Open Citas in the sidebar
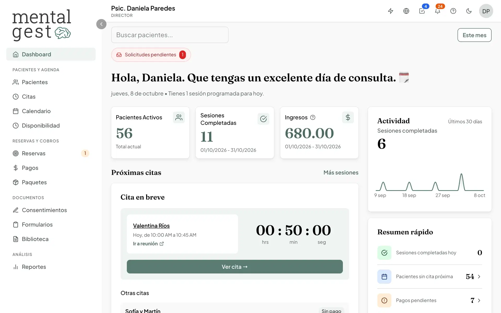Image resolution: width=501 pixels, height=313 pixels. pos(51,97)
